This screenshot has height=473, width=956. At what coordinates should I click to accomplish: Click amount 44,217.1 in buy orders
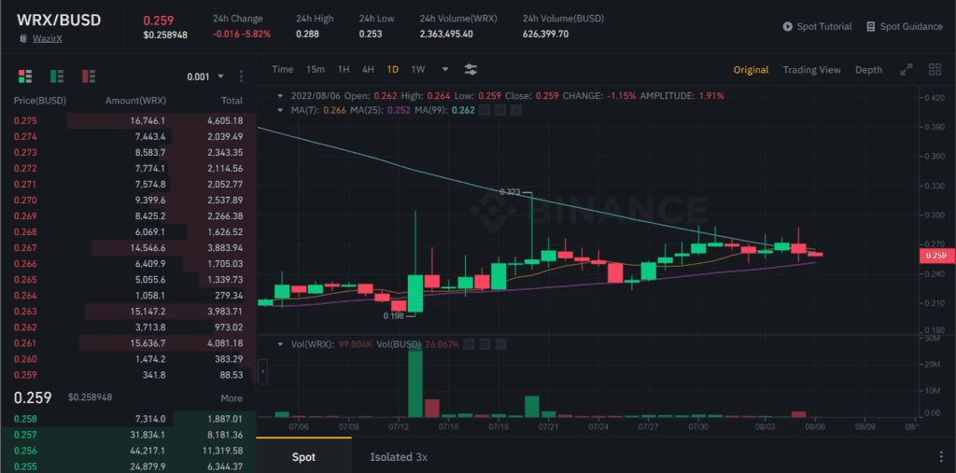147,451
